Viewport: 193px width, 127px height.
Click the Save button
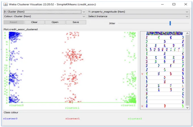[76, 22]
